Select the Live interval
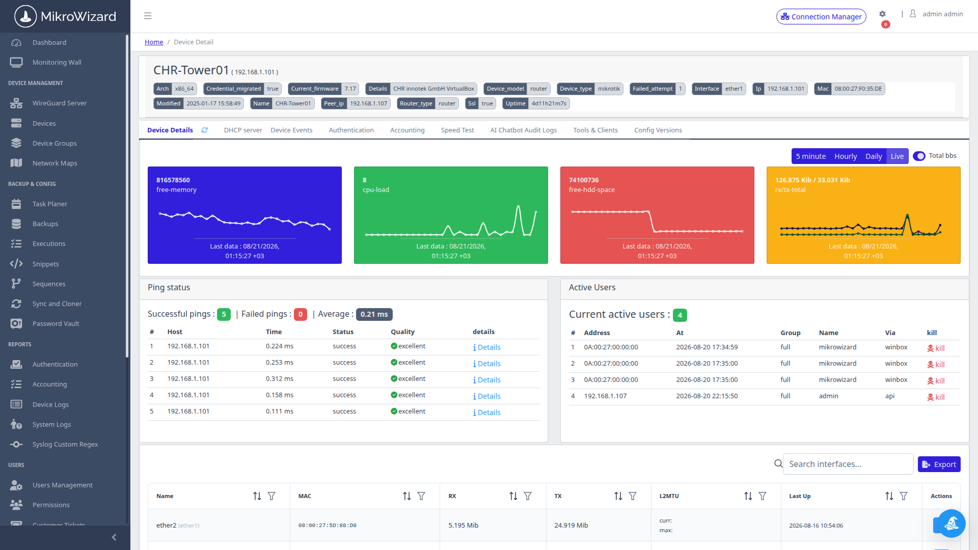This screenshot has height=550, width=978. [x=897, y=156]
